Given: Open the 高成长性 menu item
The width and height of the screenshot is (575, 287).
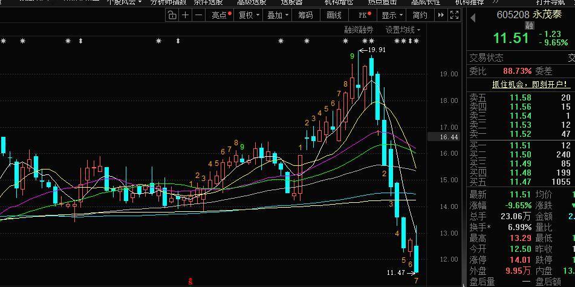Looking at the screenshot, I should (x=426, y=2).
